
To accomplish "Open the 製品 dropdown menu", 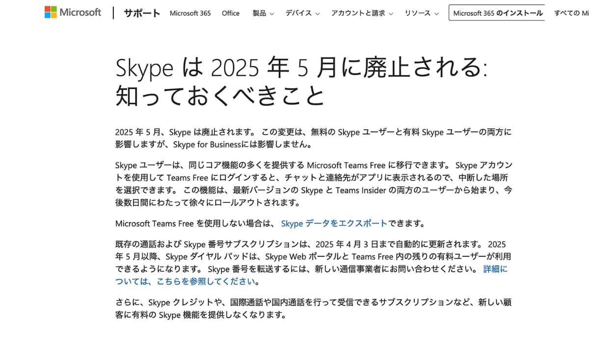I will pos(259,14).
